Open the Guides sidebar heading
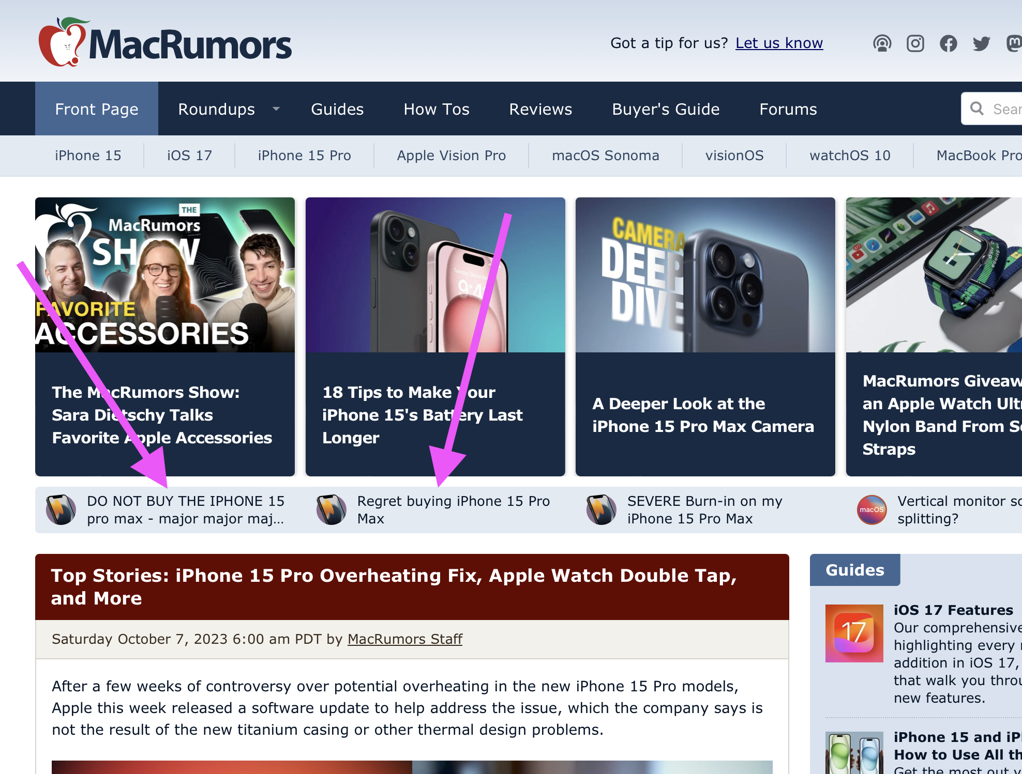Screen dimensions: 1022x774 (855, 570)
